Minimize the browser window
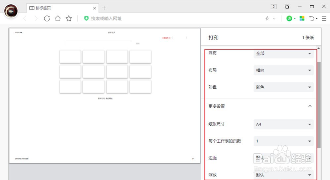The width and height of the screenshot is (330, 180). [x=300, y=7]
